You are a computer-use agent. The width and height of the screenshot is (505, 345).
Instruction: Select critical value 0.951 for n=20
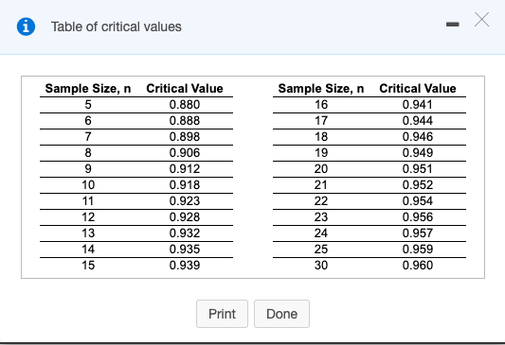click(x=418, y=169)
